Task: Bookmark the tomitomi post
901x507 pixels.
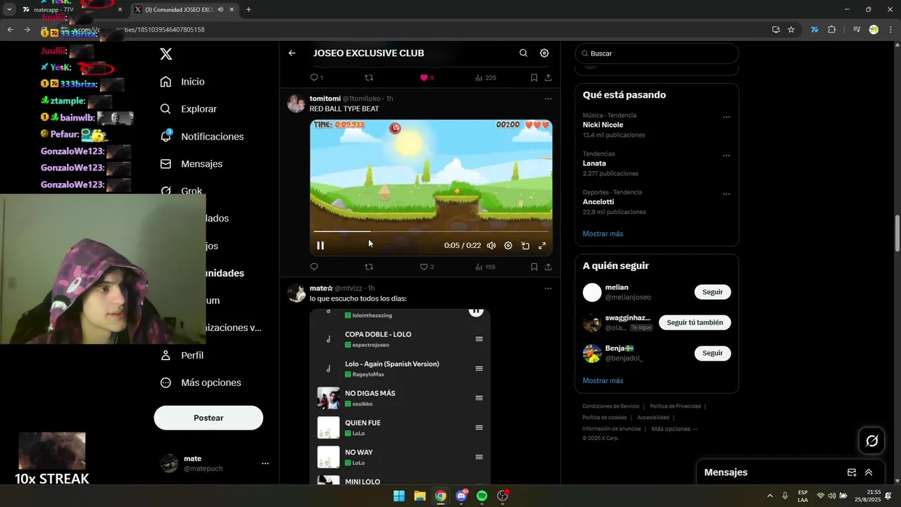Action: point(534,267)
